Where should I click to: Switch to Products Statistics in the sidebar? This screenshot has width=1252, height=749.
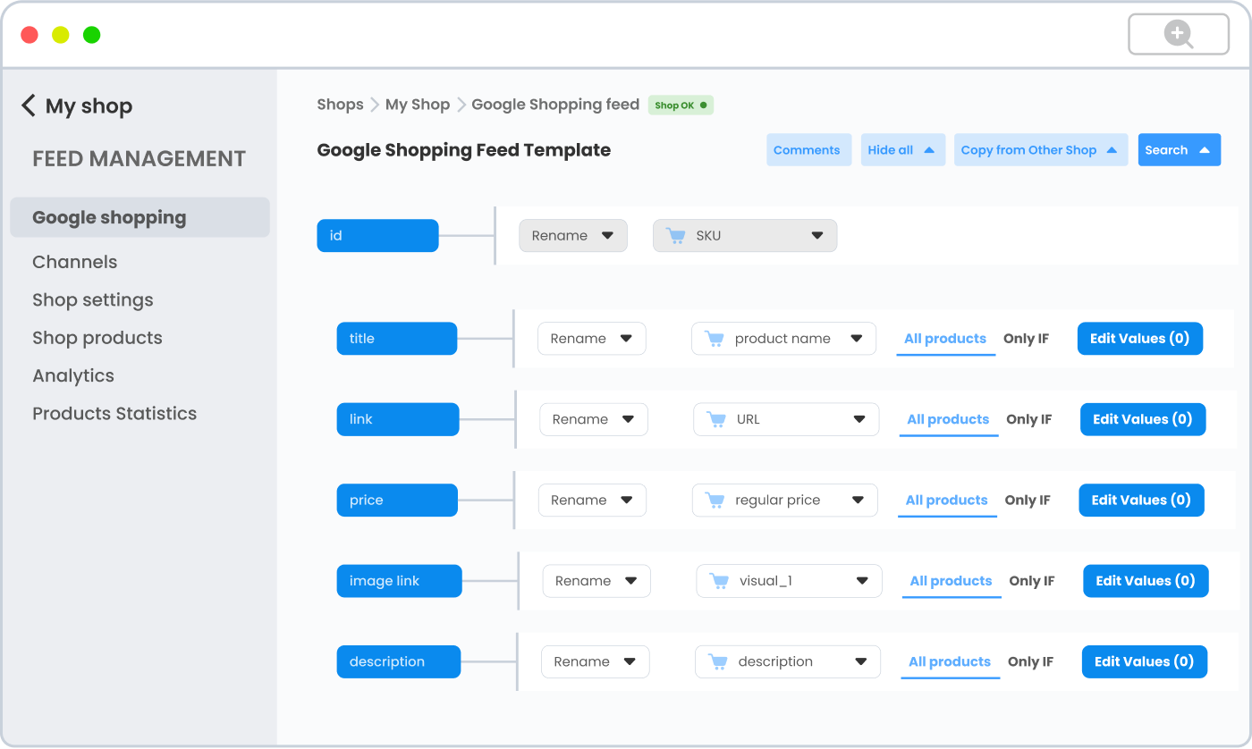click(x=114, y=413)
